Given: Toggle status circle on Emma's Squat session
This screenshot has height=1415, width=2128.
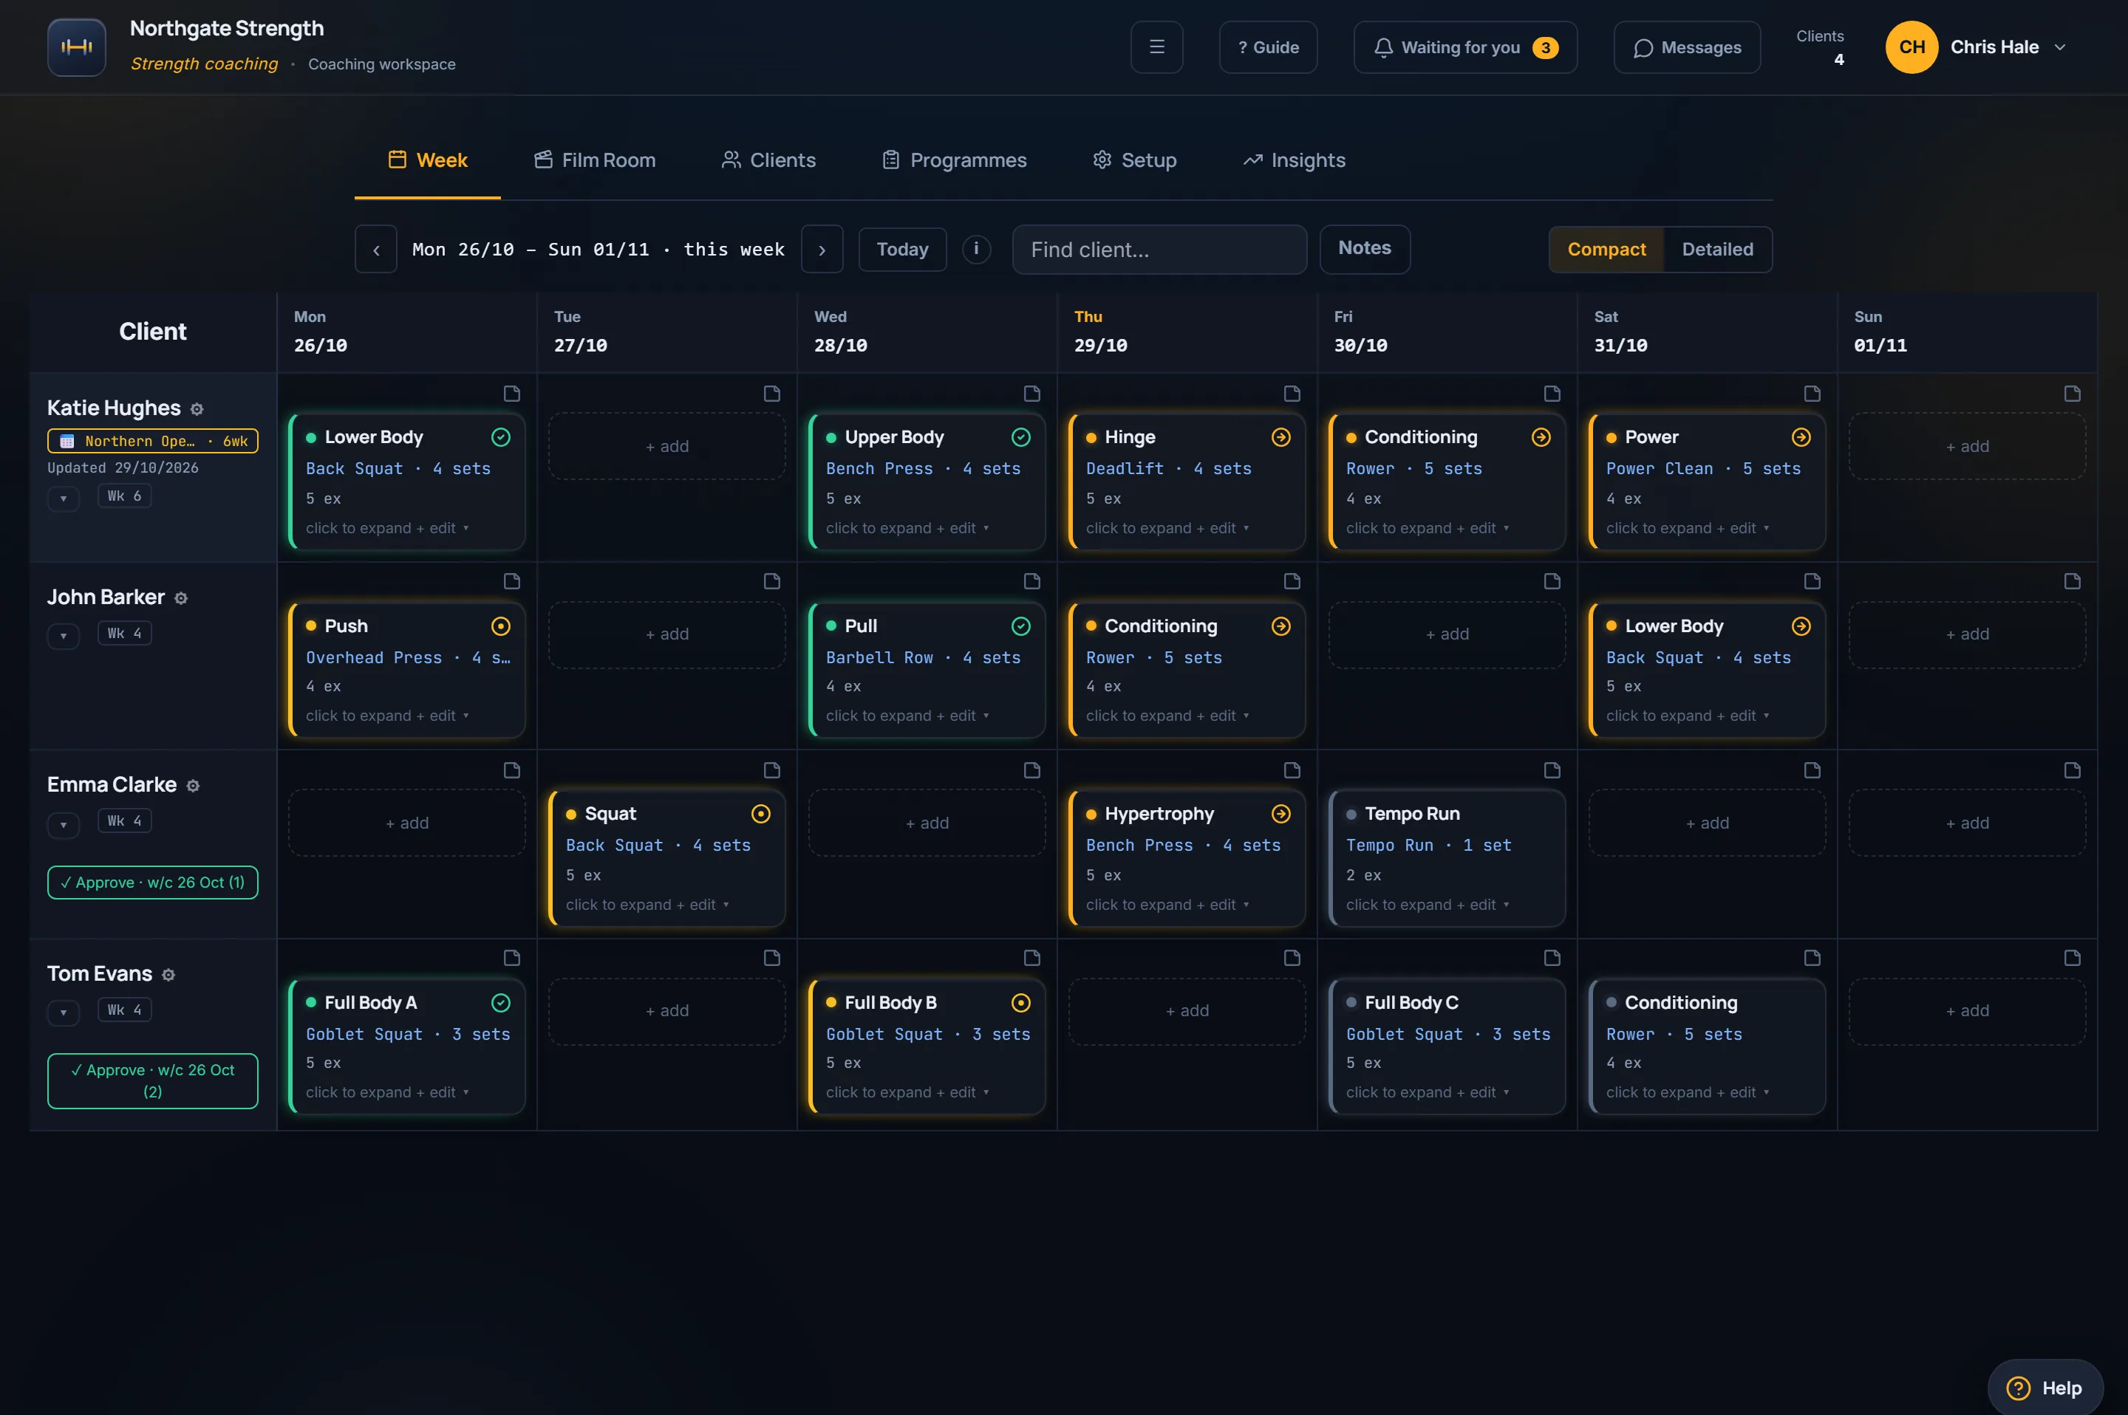Looking at the screenshot, I should (760, 814).
